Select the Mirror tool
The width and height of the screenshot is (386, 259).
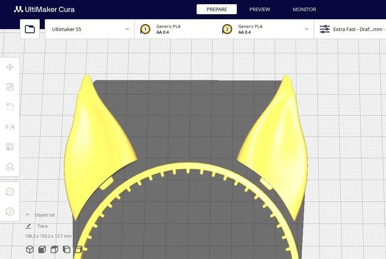click(x=10, y=127)
